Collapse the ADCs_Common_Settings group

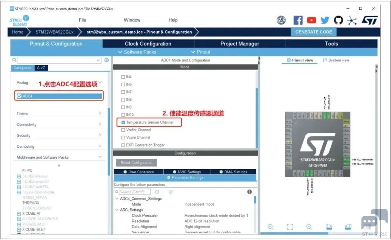click(117, 199)
